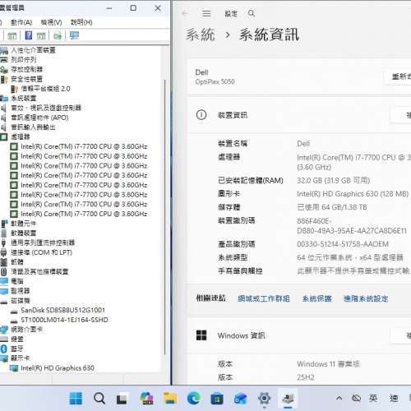This screenshot has height=411, width=411.
Task: Open the Settings hamburger navigation menu
Action: tap(206, 13)
